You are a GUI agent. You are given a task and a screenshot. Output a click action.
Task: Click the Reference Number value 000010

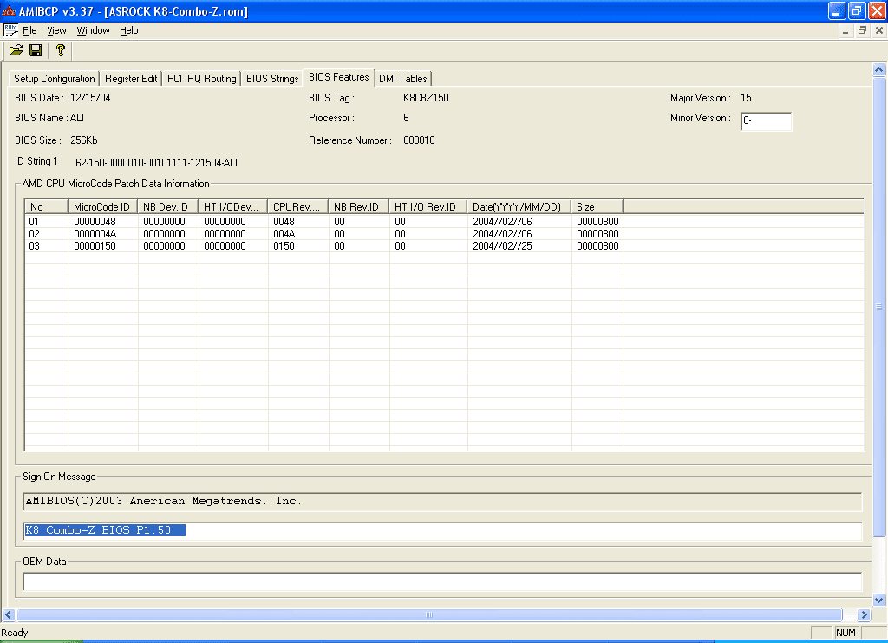(419, 140)
